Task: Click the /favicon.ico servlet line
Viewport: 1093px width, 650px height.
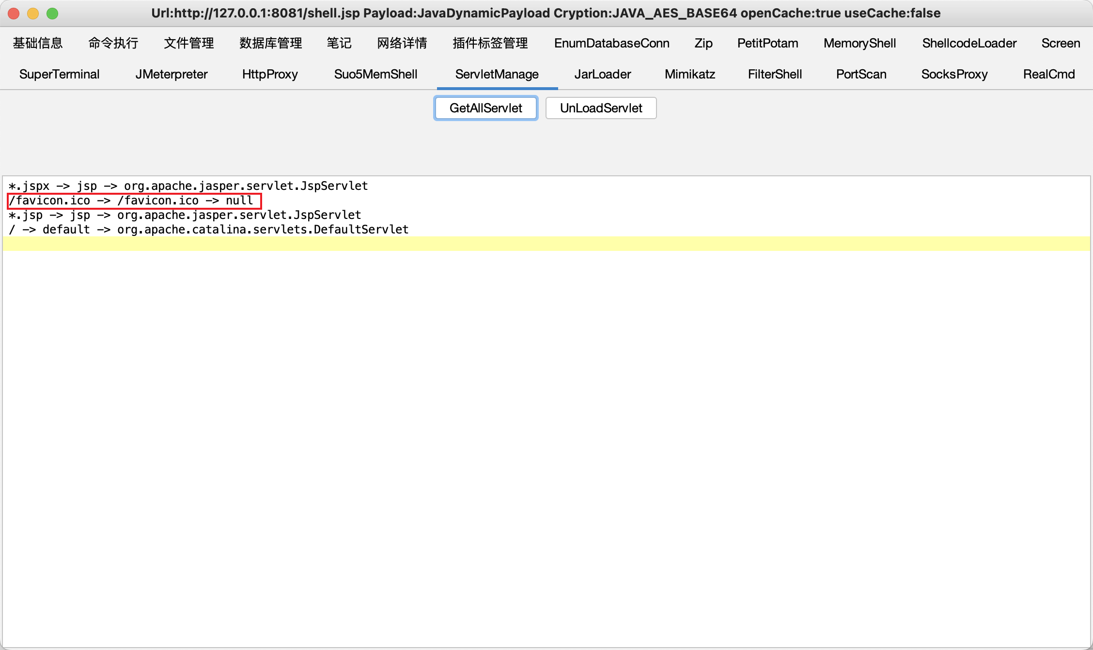Action: pyautogui.click(x=131, y=201)
